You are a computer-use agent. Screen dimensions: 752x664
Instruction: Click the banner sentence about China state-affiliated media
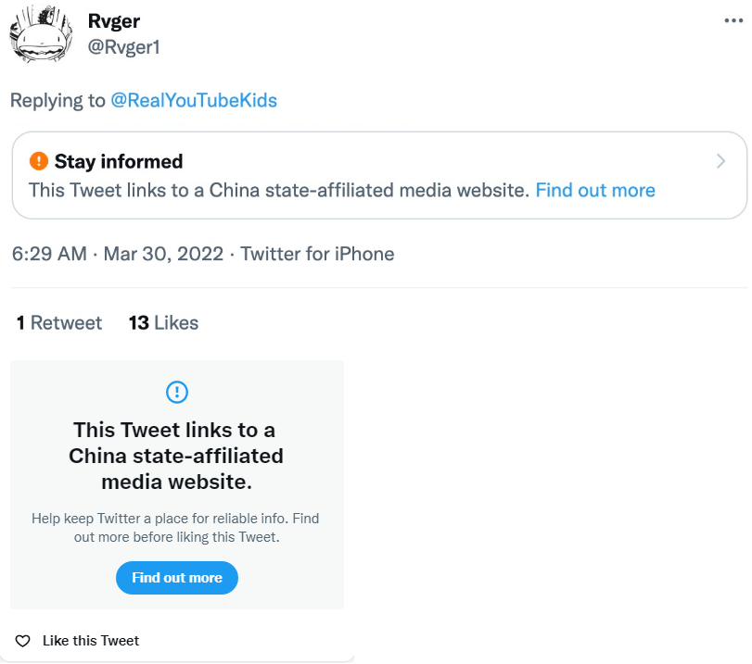click(x=278, y=190)
